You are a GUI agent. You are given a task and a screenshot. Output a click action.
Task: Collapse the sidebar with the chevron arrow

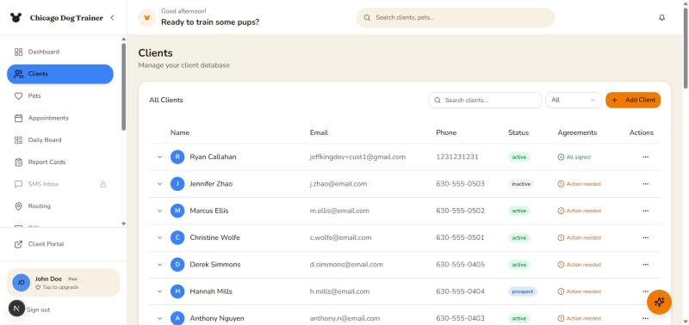pos(112,17)
